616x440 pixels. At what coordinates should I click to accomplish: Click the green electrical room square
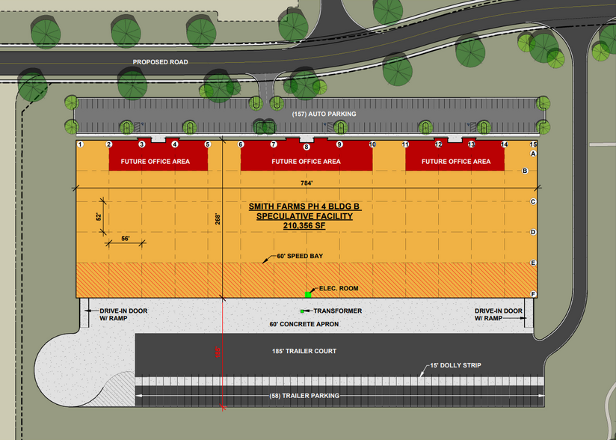[308, 295]
